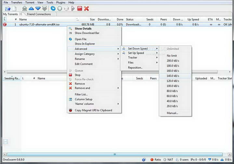Expand the Remove and submenu
The image size is (234, 164).
coord(95,88)
